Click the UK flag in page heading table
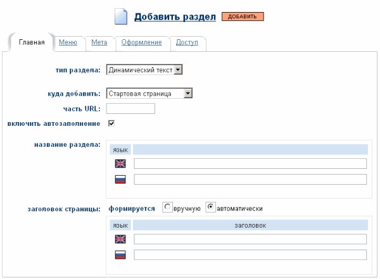The image size is (380, 279). click(120, 239)
